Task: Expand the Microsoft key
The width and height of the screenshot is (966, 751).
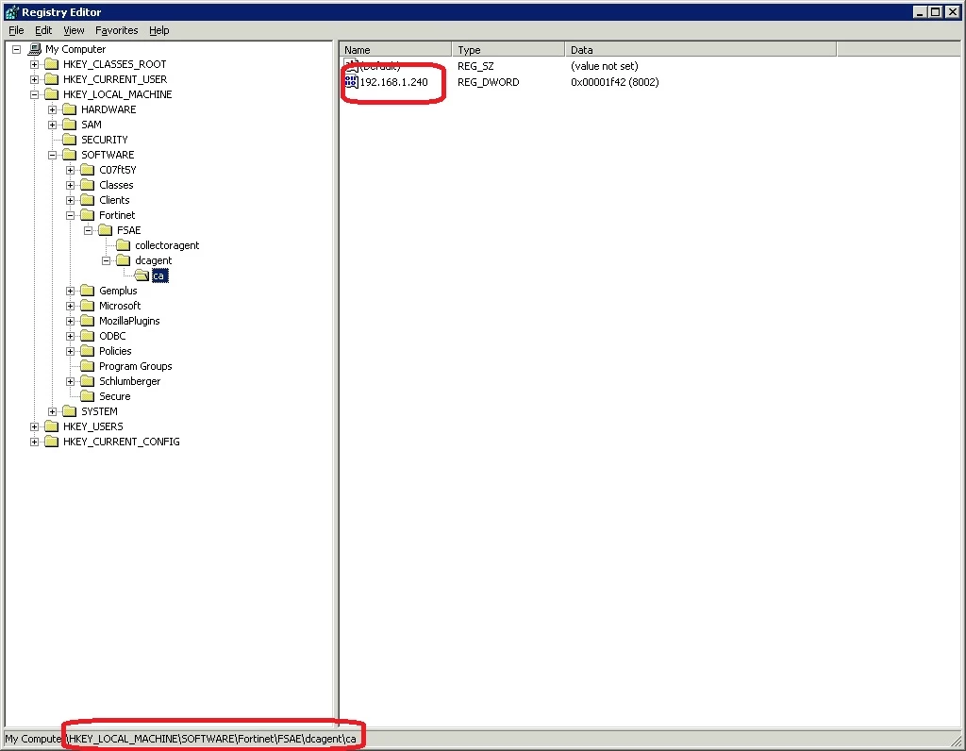Action: [x=70, y=306]
